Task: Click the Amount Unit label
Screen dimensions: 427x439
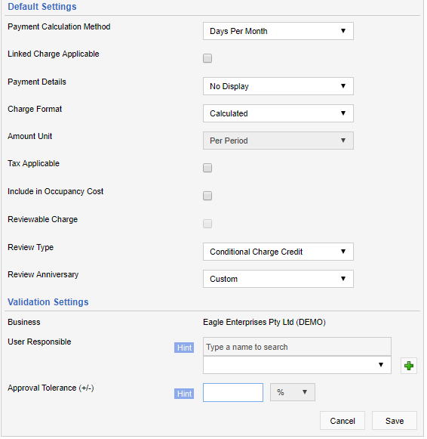Action: coord(30,137)
